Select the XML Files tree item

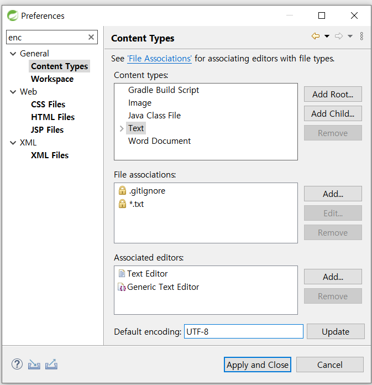[50, 155]
